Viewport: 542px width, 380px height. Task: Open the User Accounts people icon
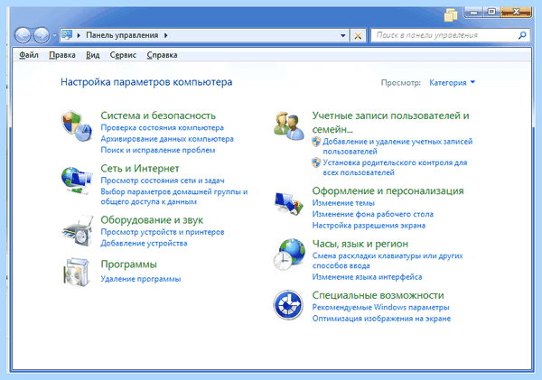(289, 125)
